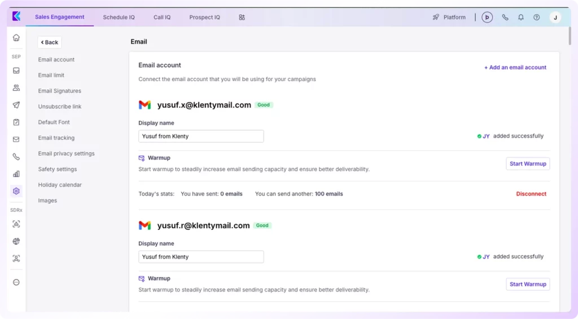Screen dimensions: 578x319
Task: Disconnect the yusuf.x@klentymail.com account
Action: [x=531, y=194]
